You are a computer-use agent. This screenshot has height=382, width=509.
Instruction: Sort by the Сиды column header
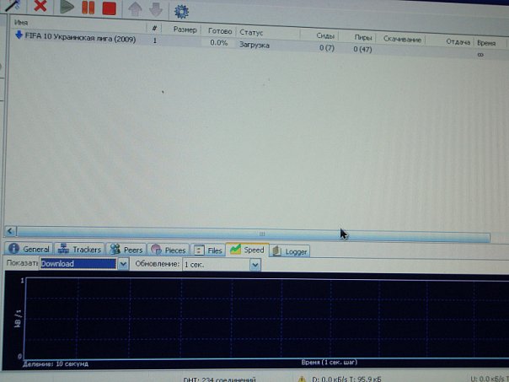coord(325,35)
